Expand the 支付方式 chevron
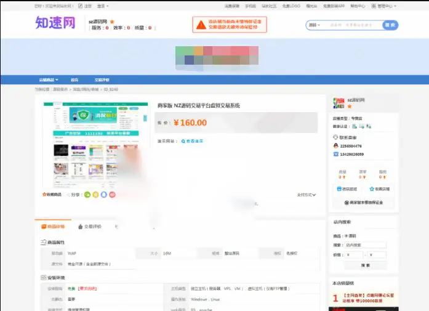 [314, 195]
